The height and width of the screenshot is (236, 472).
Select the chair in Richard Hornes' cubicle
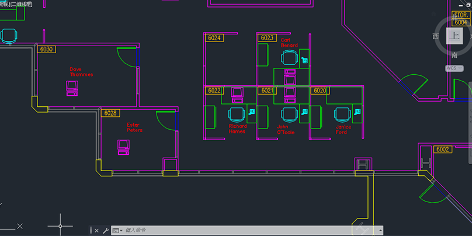point(236,114)
